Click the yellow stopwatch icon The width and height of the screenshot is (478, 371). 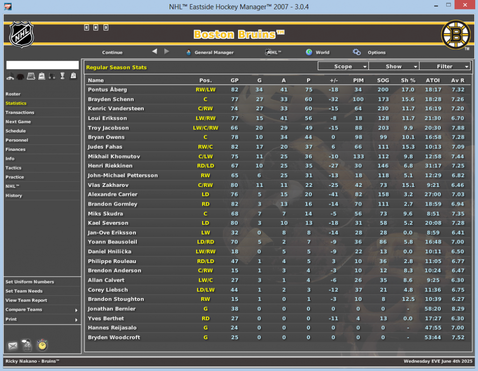coord(42,345)
